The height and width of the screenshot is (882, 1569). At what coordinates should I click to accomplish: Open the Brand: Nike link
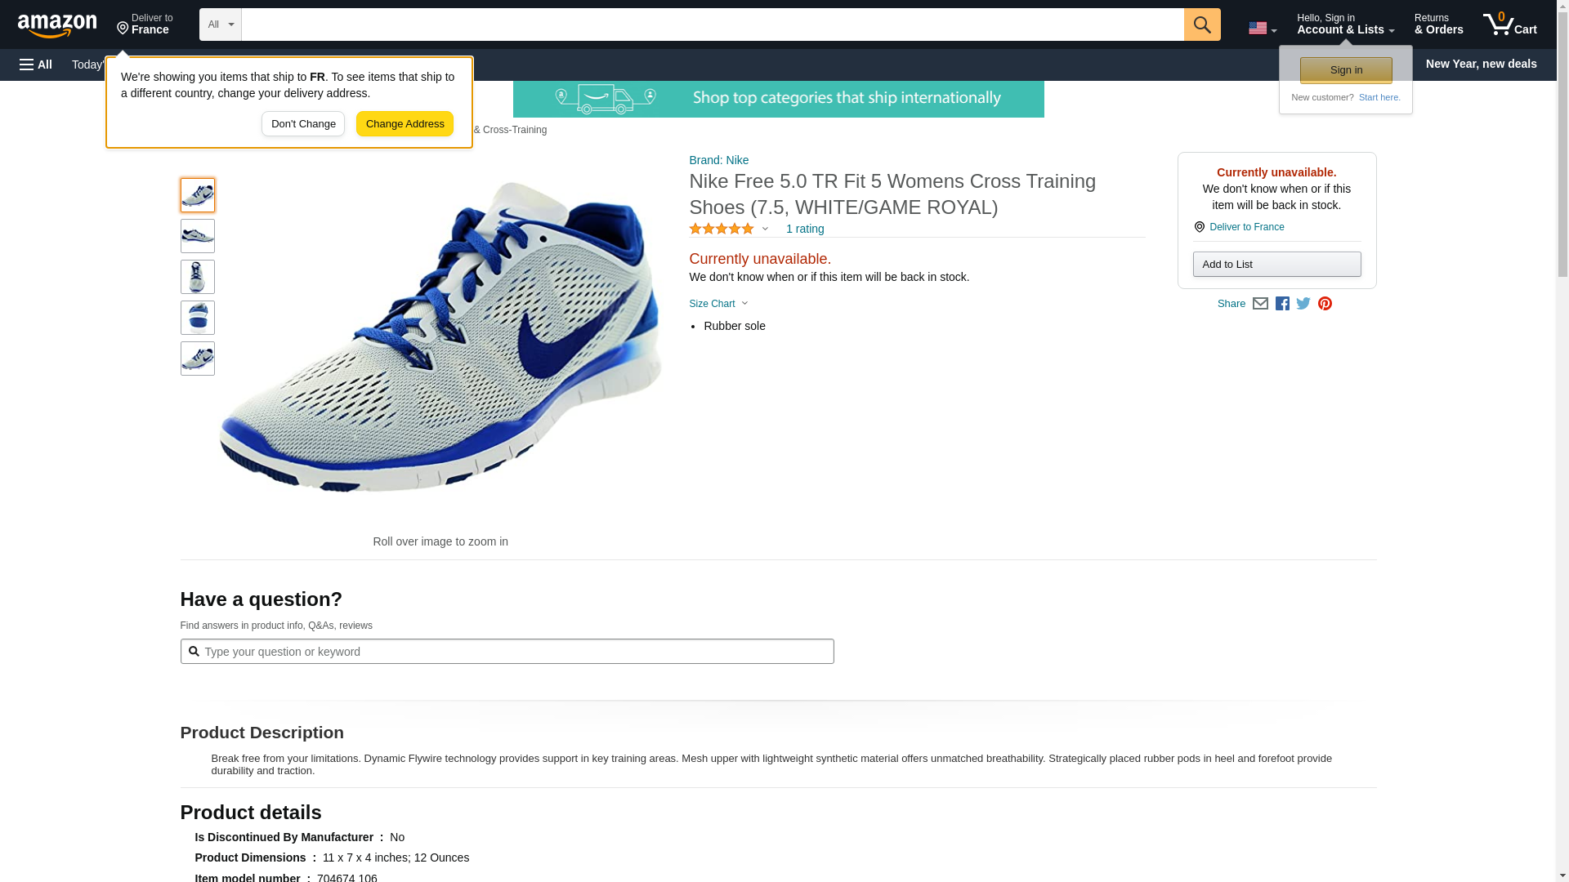pos(718,160)
